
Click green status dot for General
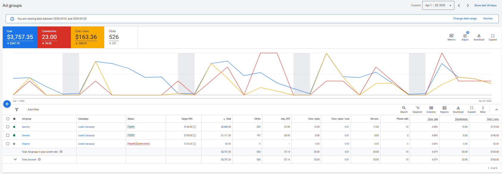point(14,135)
